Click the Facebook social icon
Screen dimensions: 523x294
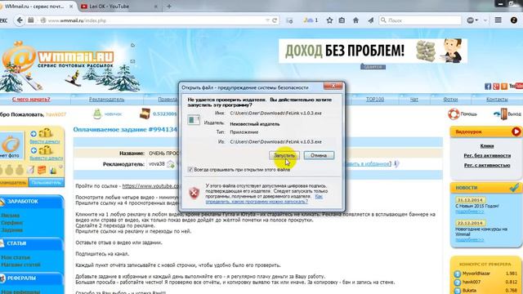pos(488,87)
